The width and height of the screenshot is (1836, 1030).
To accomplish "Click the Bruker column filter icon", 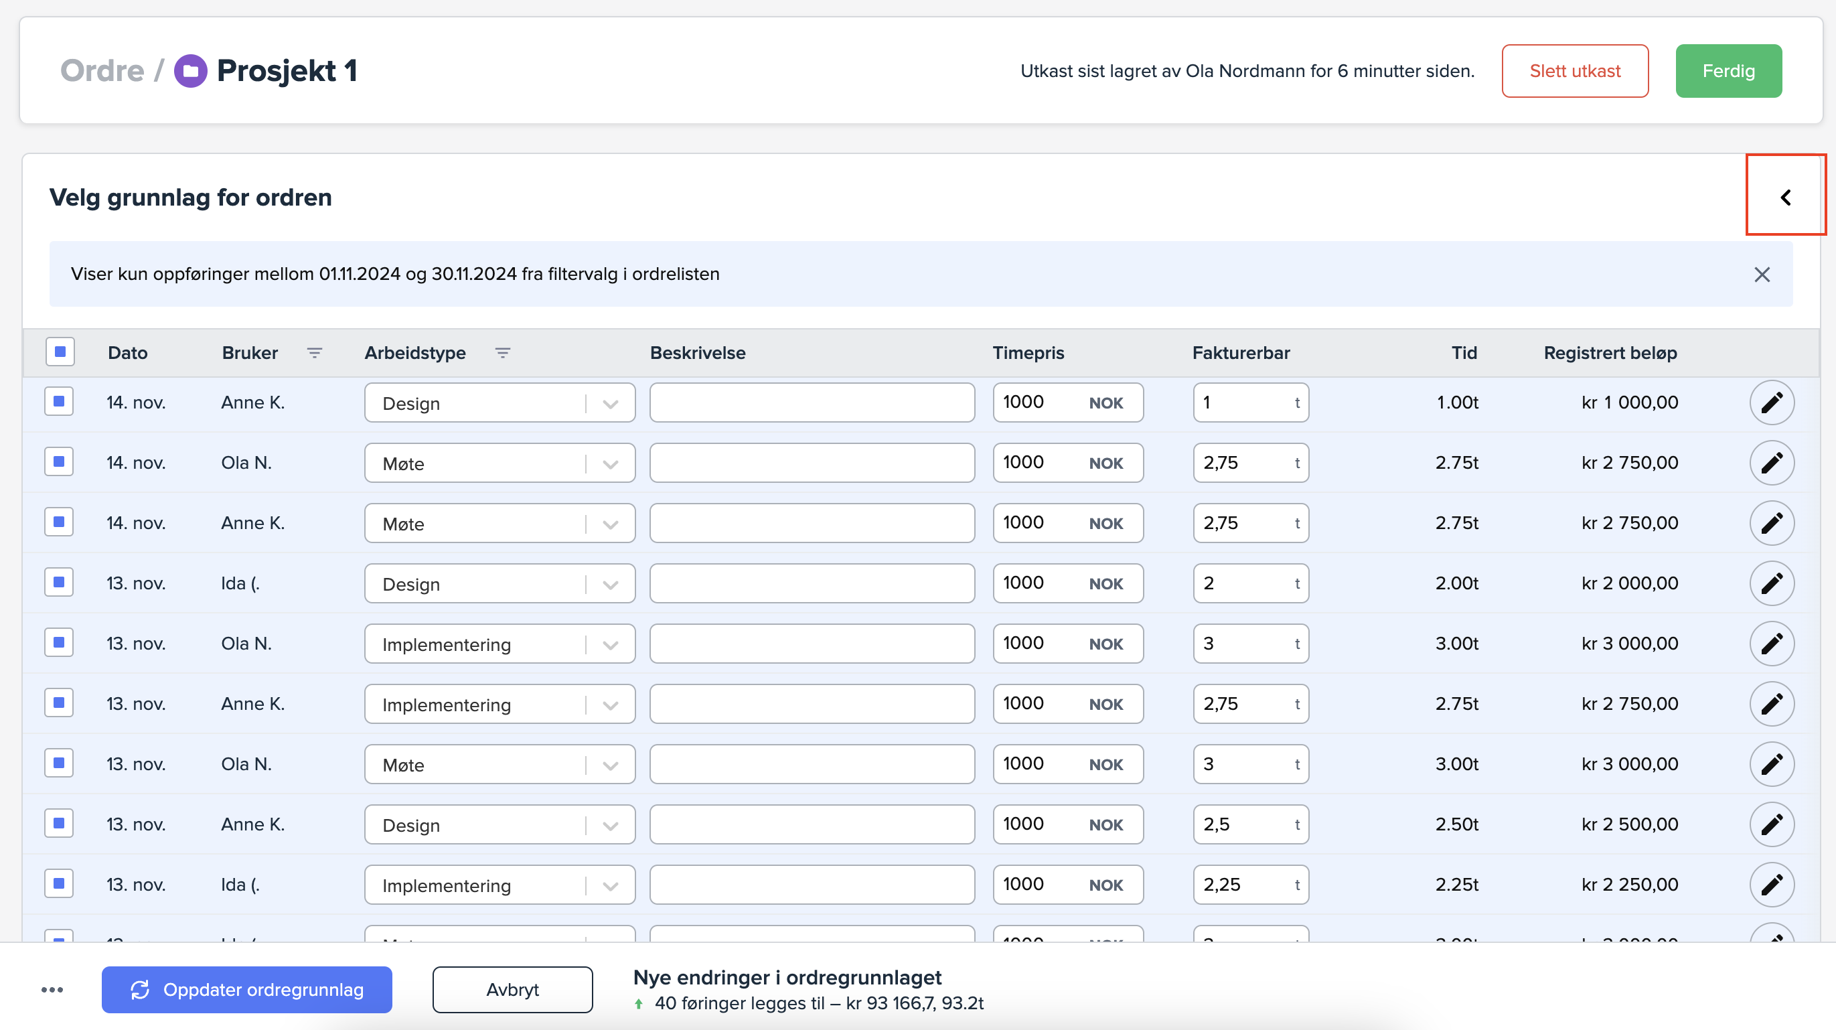I will [x=314, y=353].
